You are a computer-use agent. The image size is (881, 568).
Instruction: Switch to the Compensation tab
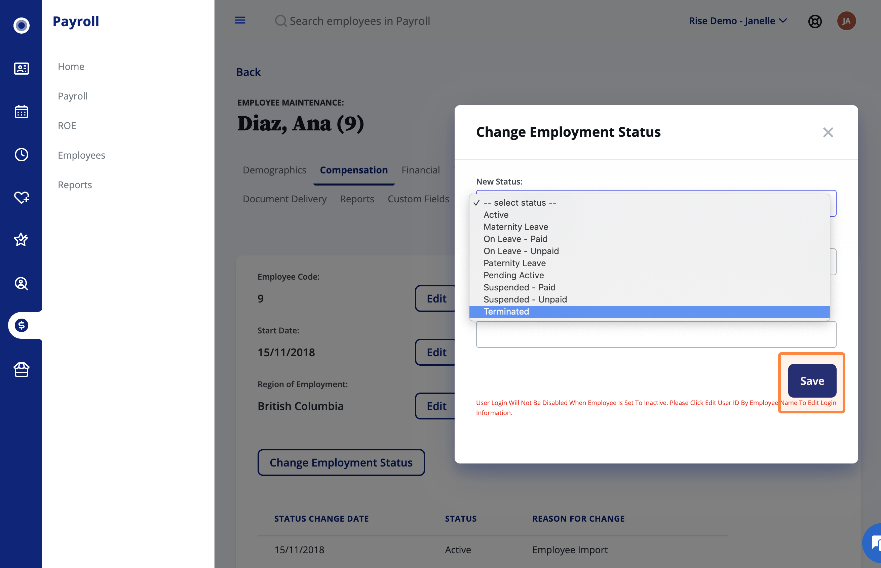point(353,170)
